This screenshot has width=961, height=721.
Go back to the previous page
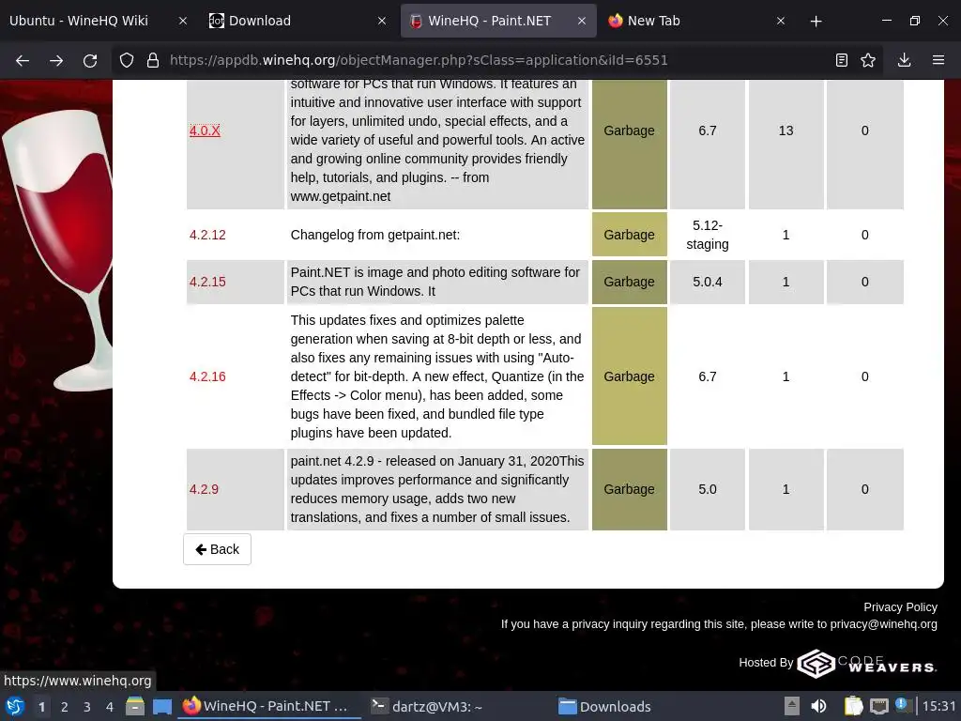[23, 60]
